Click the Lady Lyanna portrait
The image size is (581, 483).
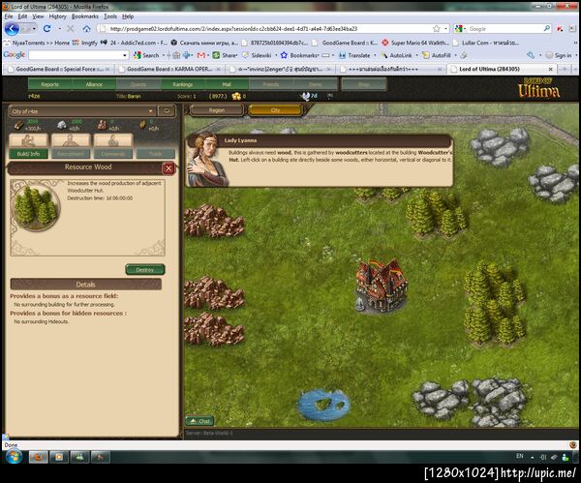point(206,160)
